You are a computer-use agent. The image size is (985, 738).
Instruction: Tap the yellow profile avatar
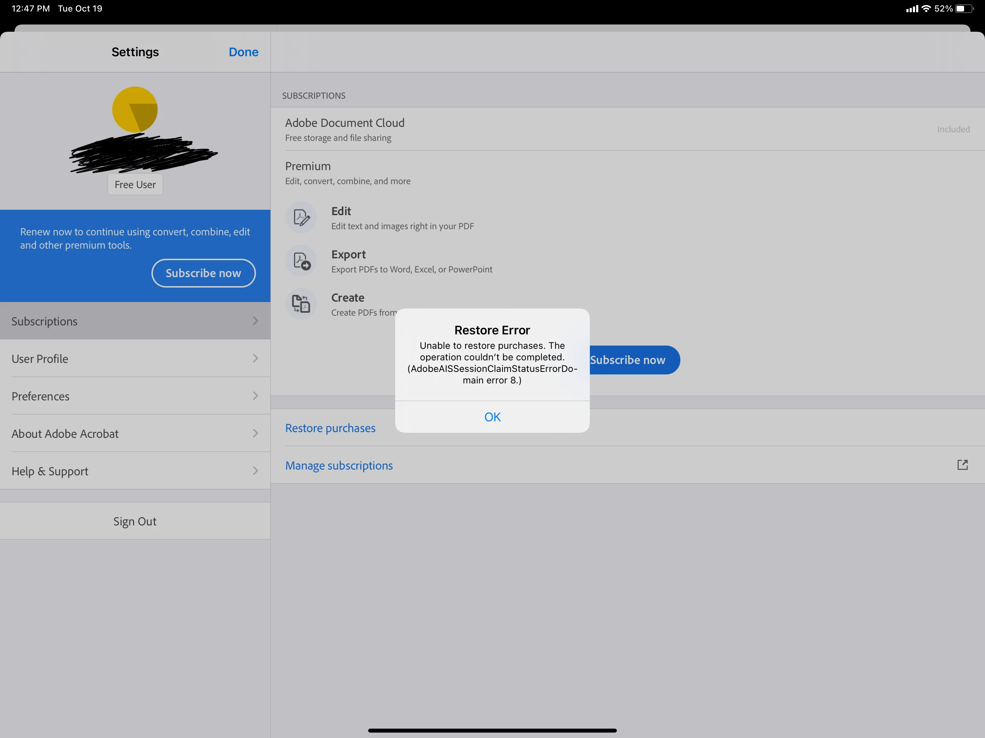(x=135, y=110)
